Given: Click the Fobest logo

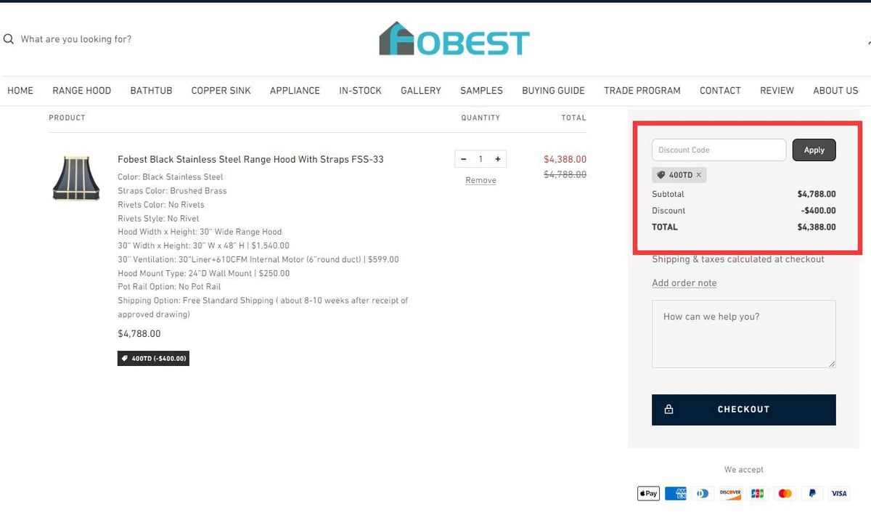Looking at the screenshot, I should click(x=453, y=40).
